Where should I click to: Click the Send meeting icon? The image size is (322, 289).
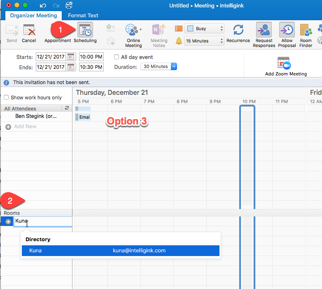[x=12, y=31]
